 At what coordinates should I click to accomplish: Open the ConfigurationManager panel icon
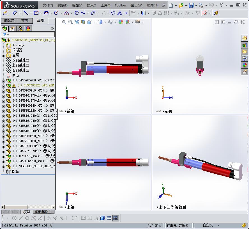[x=20, y=29]
